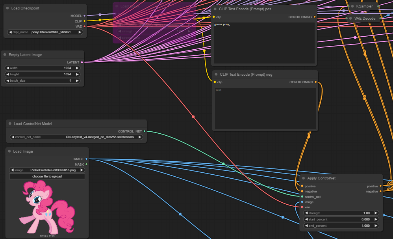
Task: Increase the latent width with its right arrow
Action: pos(78,68)
